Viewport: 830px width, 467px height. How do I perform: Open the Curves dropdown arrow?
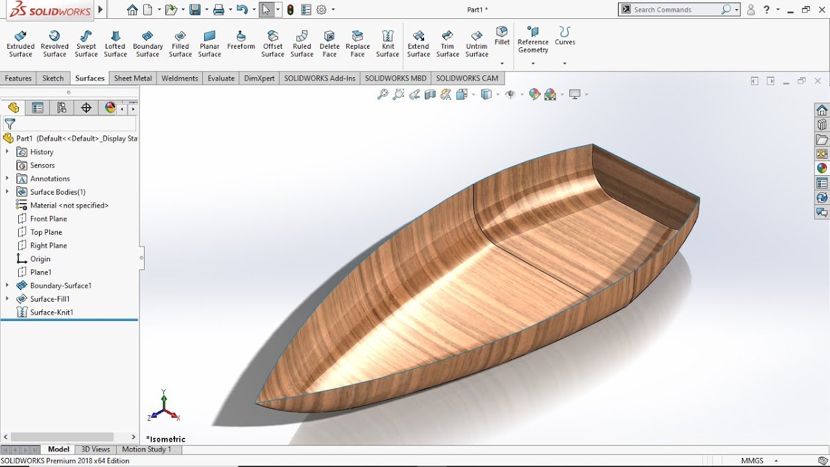point(565,64)
